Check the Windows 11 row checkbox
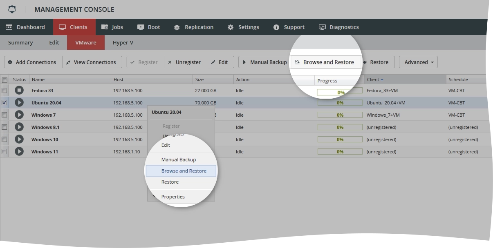Screen dimensions: 493x248 tap(4, 152)
